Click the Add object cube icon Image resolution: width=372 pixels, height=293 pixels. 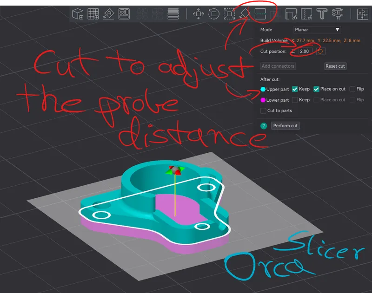click(78, 14)
